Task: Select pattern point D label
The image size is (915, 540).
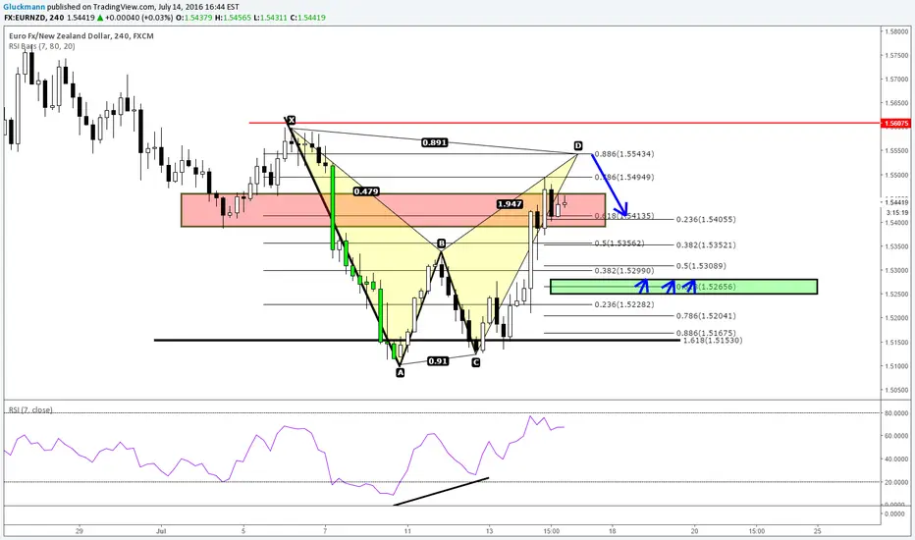Action: pyautogui.click(x=577, y=145)
